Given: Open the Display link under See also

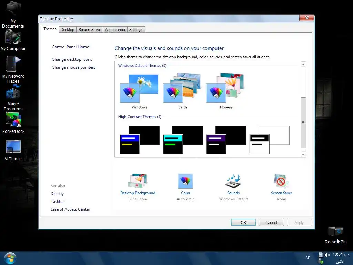Looking at the screenshot, I should [57, 194].
